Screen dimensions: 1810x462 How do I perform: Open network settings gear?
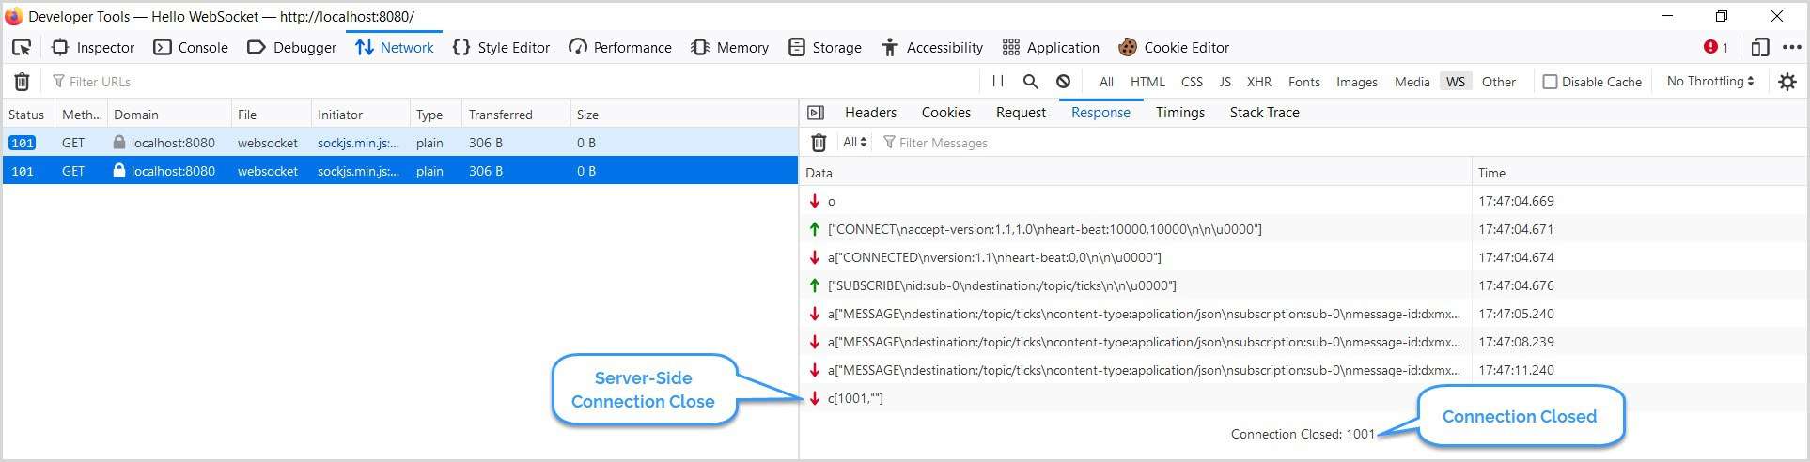coord(1787,82)
